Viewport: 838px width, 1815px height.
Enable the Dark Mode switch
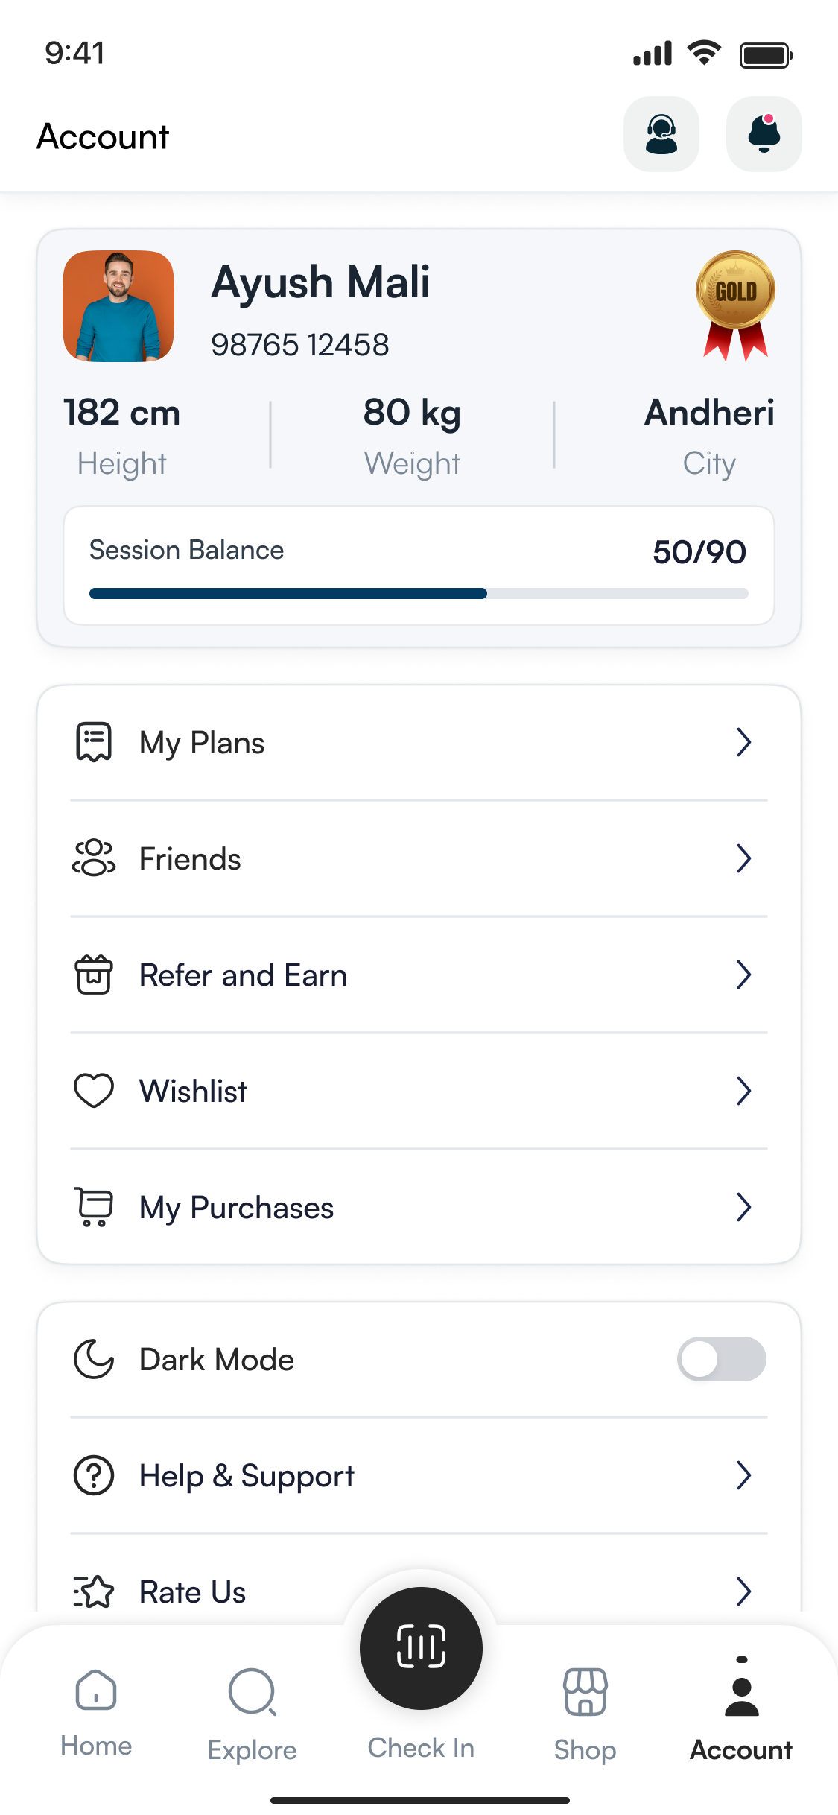[721, 1359]
